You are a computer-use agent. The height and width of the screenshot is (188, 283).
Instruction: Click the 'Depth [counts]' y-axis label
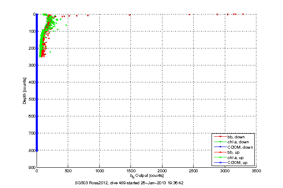(25, 91)
